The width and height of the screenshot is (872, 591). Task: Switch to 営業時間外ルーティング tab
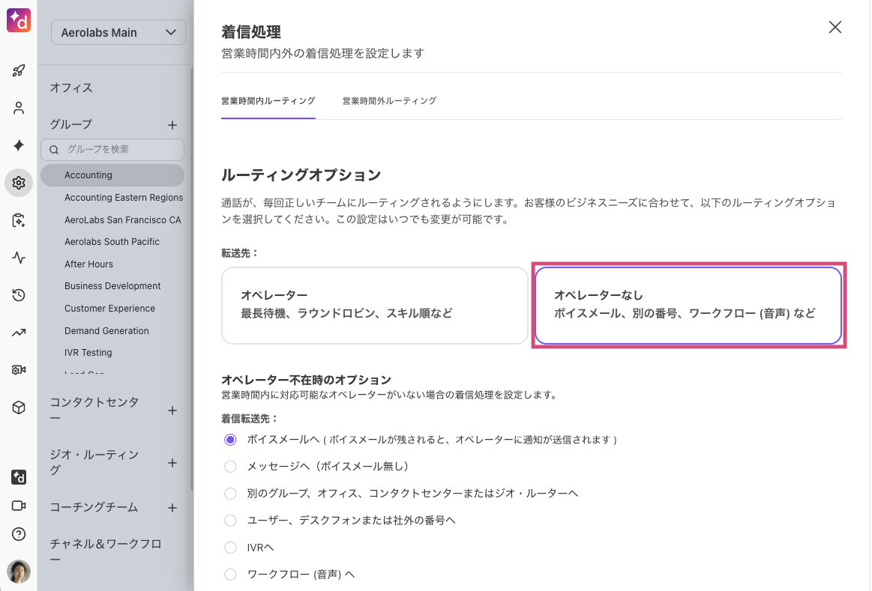[x=389, y=100]
